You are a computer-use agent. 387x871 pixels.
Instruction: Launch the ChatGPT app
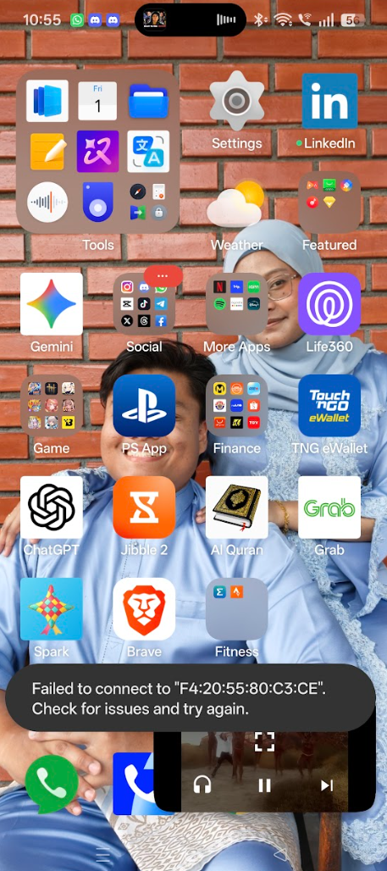[52, 508]
